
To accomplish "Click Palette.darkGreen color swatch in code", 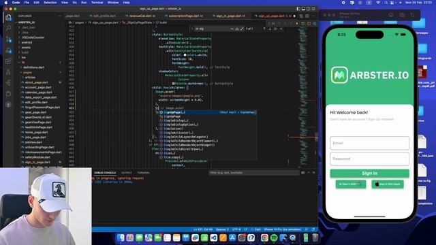I will point(174,84).
